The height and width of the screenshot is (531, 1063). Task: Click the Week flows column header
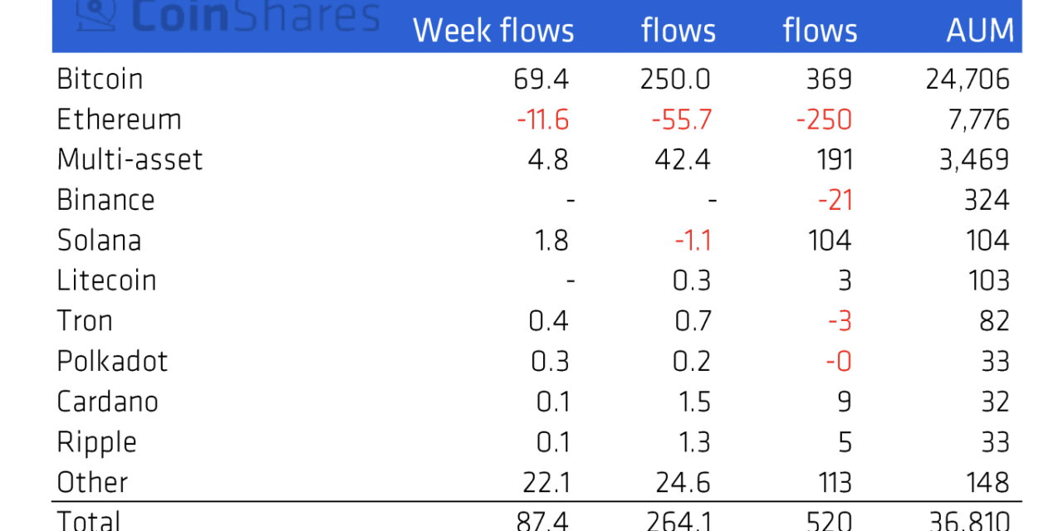tap(493, 31)
